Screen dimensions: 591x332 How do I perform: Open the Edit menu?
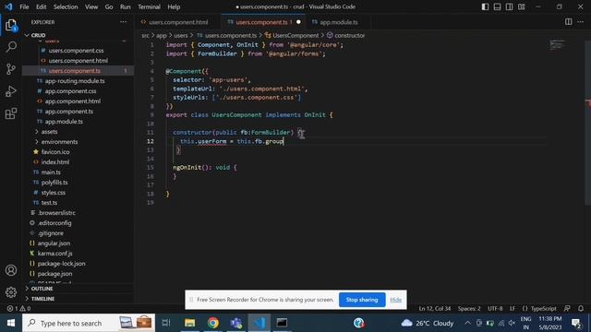coord(41,6)
